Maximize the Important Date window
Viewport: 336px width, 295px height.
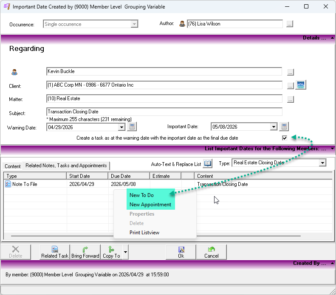tap(306, 6)
